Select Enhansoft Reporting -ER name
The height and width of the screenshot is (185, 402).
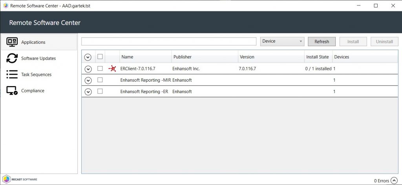coord(144,92)
